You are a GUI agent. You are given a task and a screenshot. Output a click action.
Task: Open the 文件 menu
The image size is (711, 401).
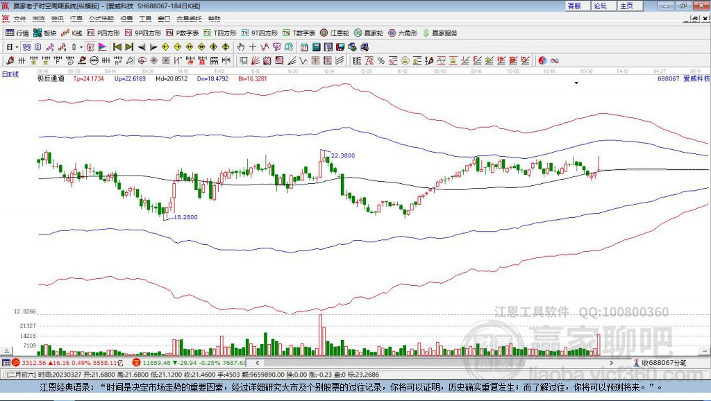pos(19,19)
